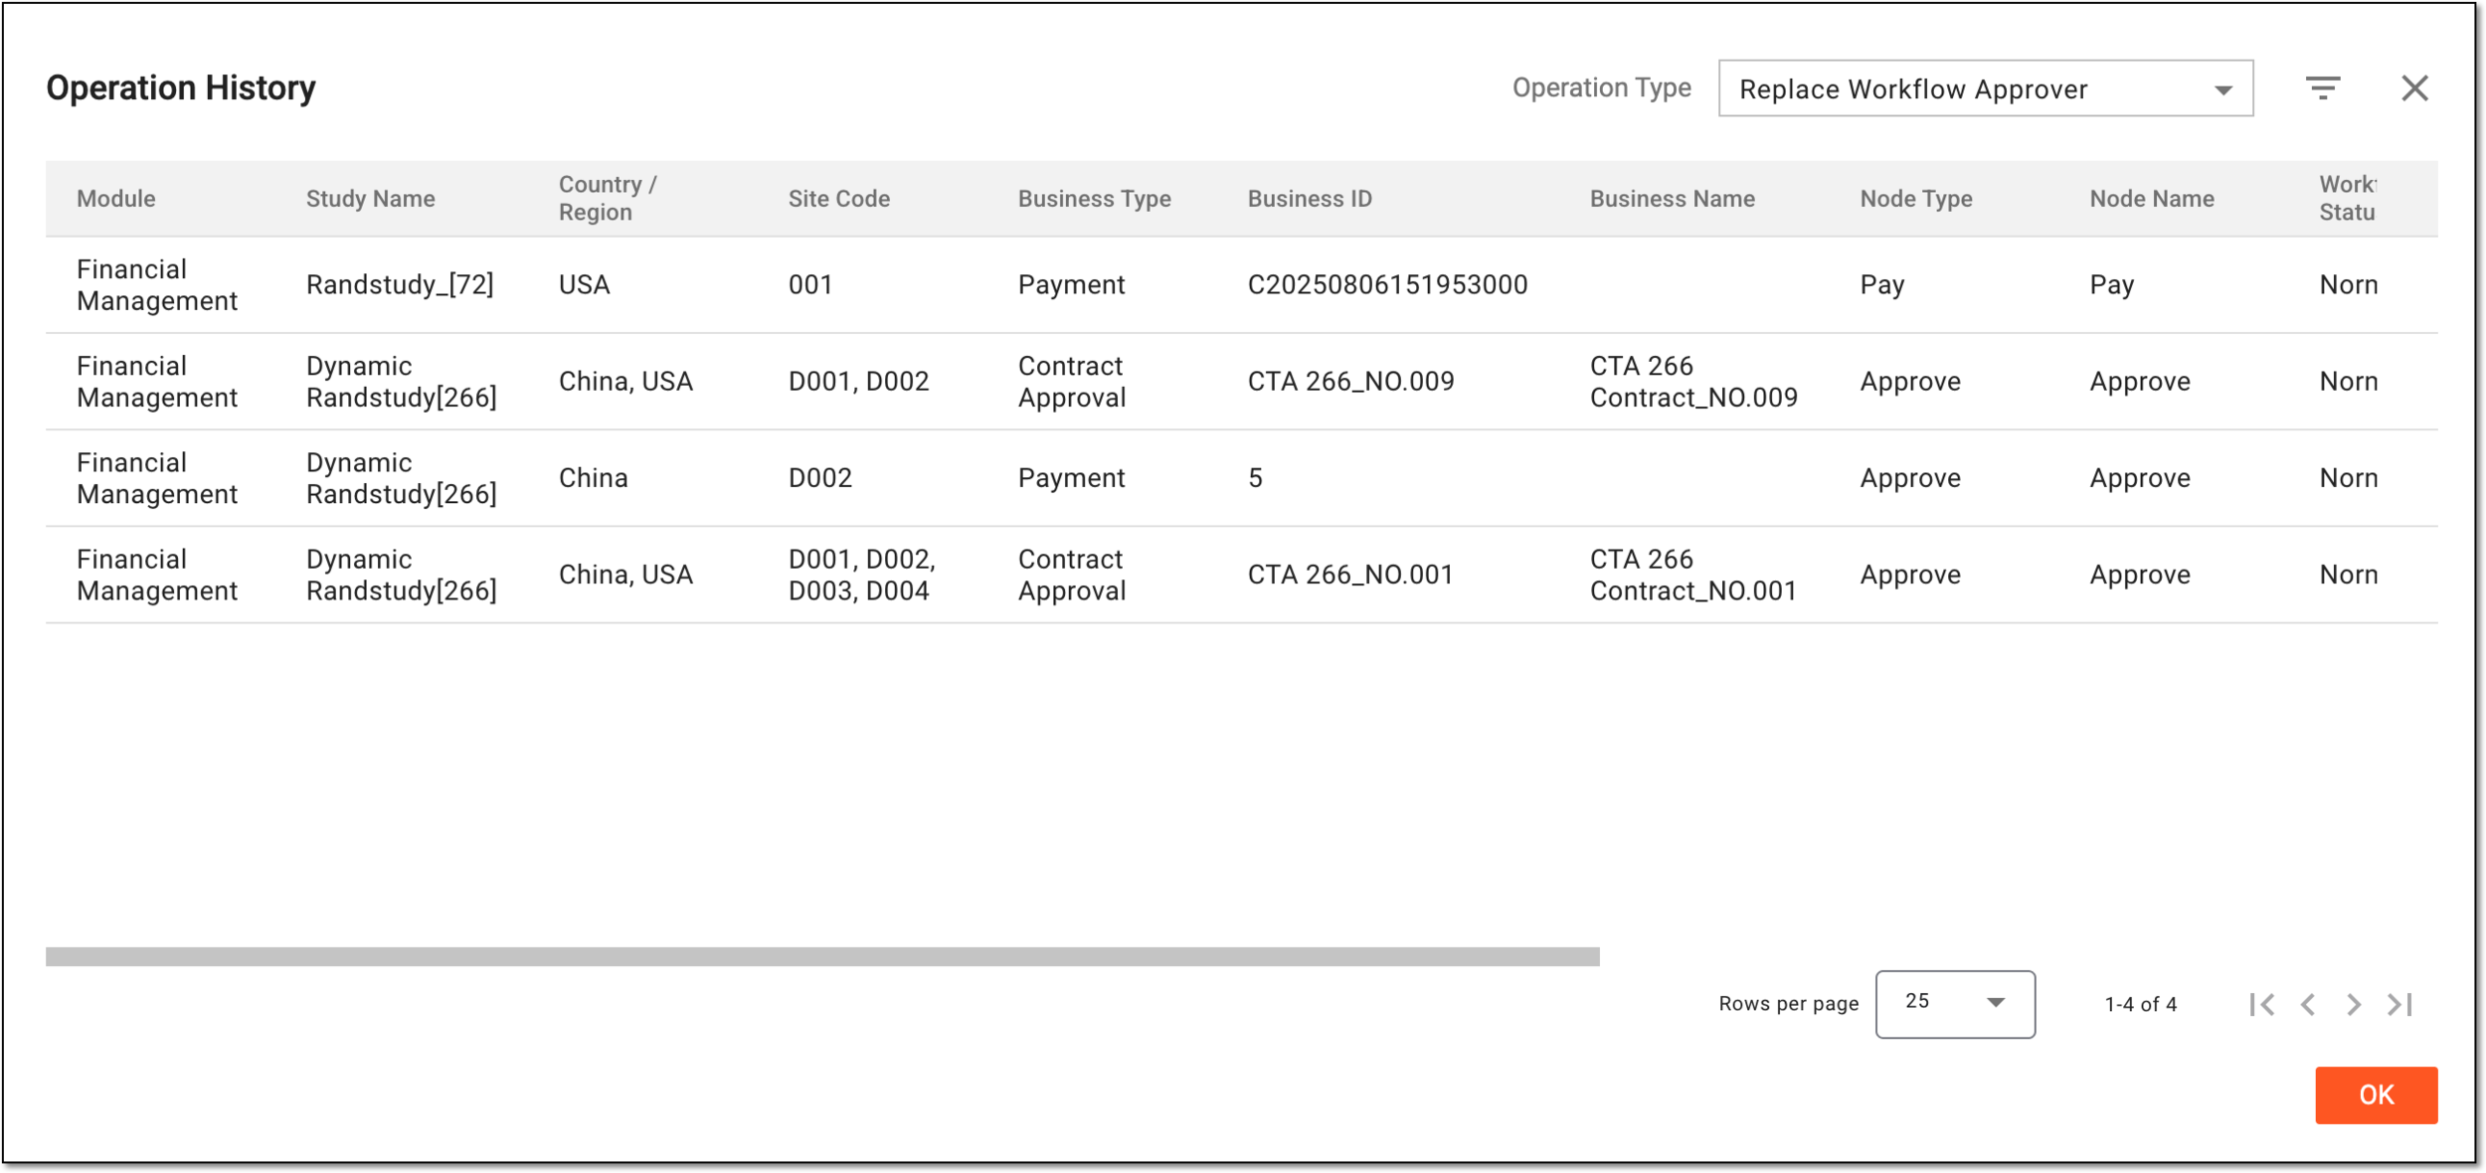Go to first page of results

point(2261,1004)
